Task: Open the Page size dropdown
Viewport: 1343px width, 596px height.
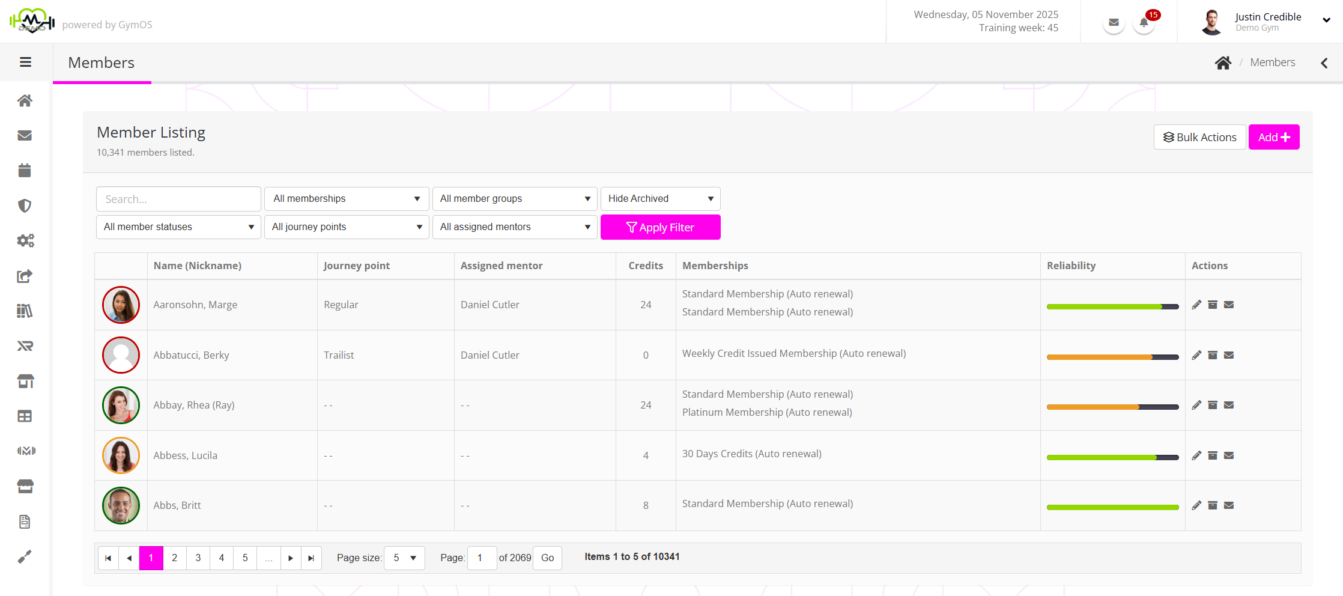Action: pyautogui.click(x=404, y=558)
